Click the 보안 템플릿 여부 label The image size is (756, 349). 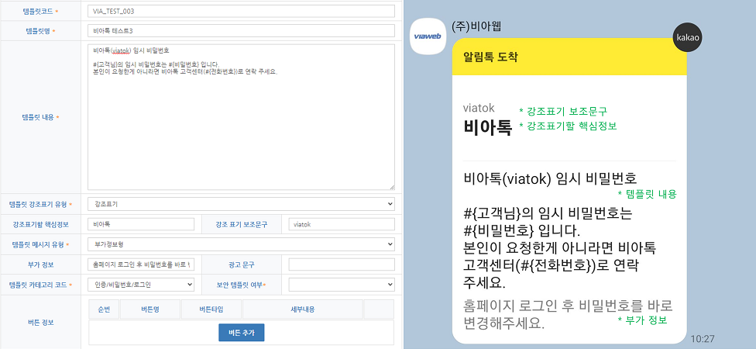[242, 285]
